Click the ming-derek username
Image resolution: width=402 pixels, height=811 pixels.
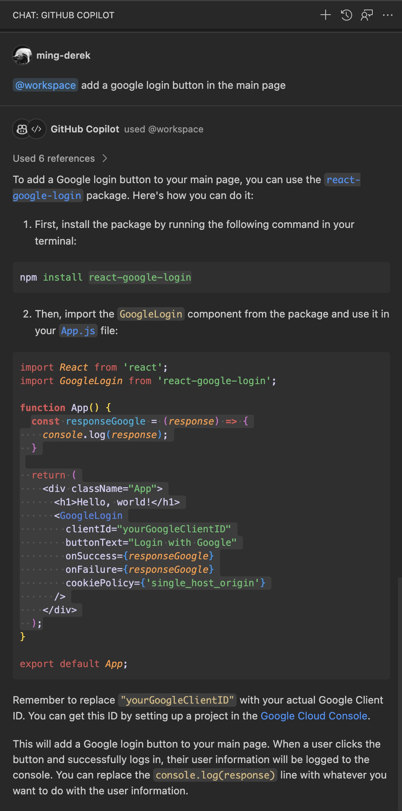tap(63, 55)
